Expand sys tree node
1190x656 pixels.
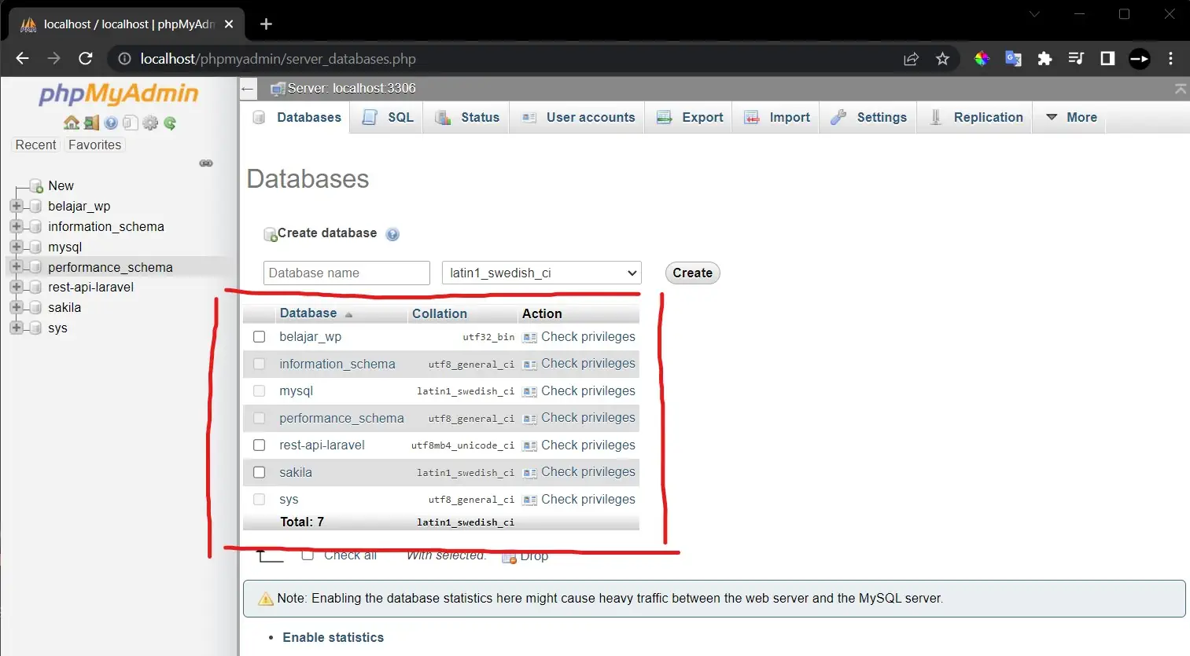(16, 328)
